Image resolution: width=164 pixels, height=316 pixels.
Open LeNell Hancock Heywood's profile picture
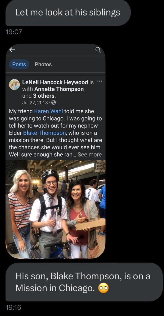pos(14,84)
